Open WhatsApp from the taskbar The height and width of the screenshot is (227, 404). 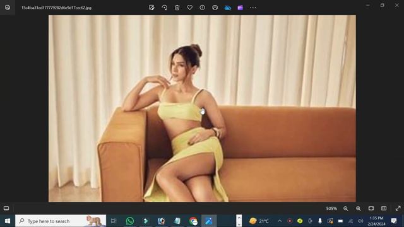(x=130, y=221)
